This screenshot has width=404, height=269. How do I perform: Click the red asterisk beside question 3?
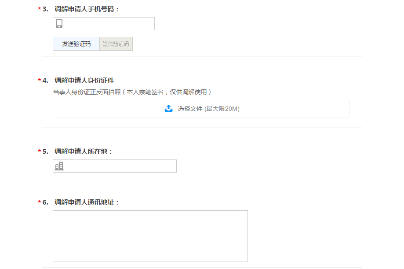pyautogui.click(x=40, y=9)
